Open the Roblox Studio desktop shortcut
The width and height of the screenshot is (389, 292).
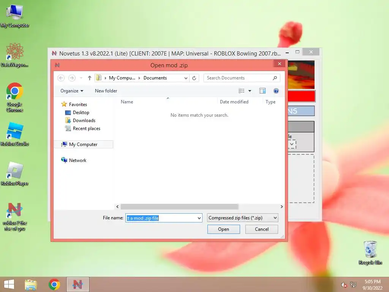coord(15,134)
